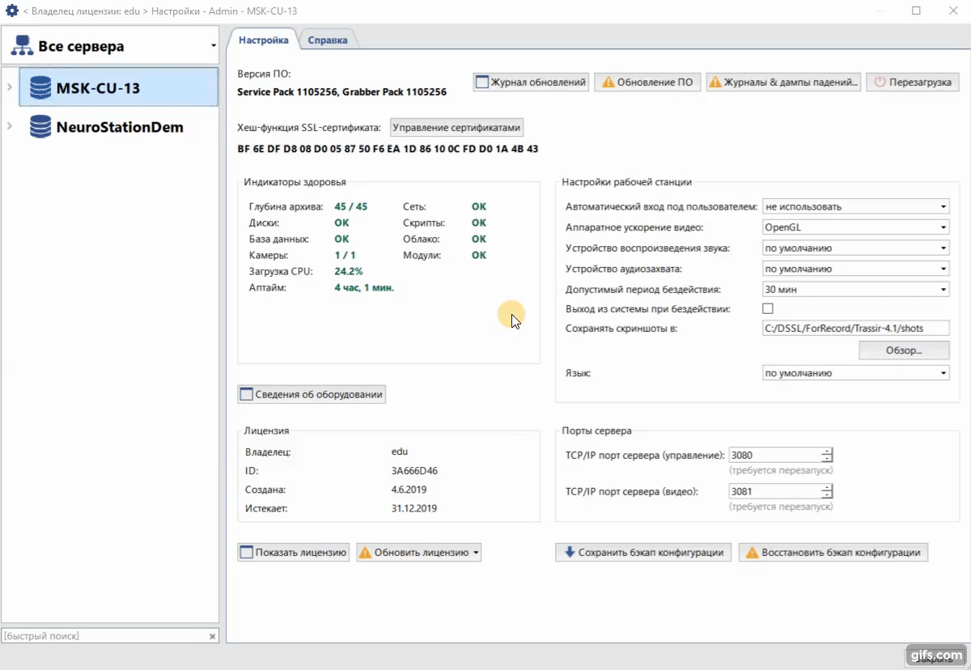
Task: Select MSK-CU-13 server in tree
Action: point(118,87)
